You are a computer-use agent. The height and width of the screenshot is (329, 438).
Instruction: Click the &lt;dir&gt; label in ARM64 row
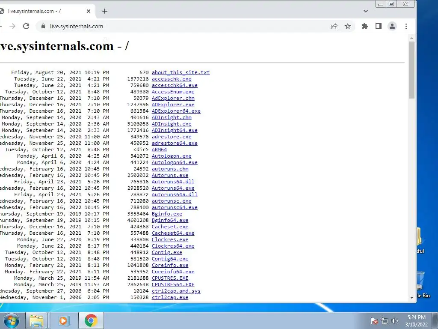tap(141, 150)
